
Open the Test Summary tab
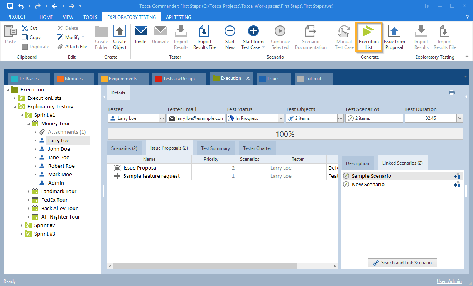pos(215,148)
